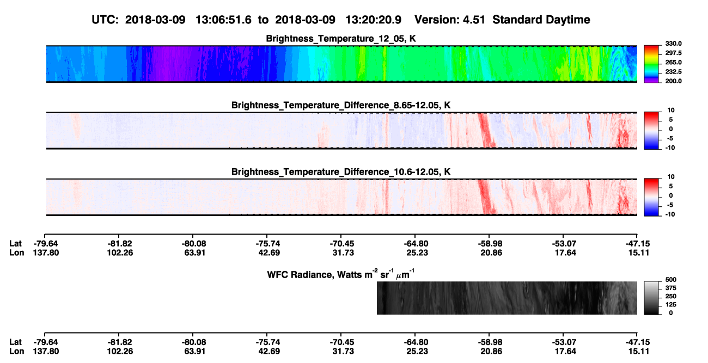The width and height of the screenshot is (708, 363).
Task: Select the grayscale WFC Radiance image strip
Action: [507, 298]
